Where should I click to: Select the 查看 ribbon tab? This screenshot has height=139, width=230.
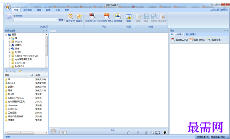coord(39,10)
